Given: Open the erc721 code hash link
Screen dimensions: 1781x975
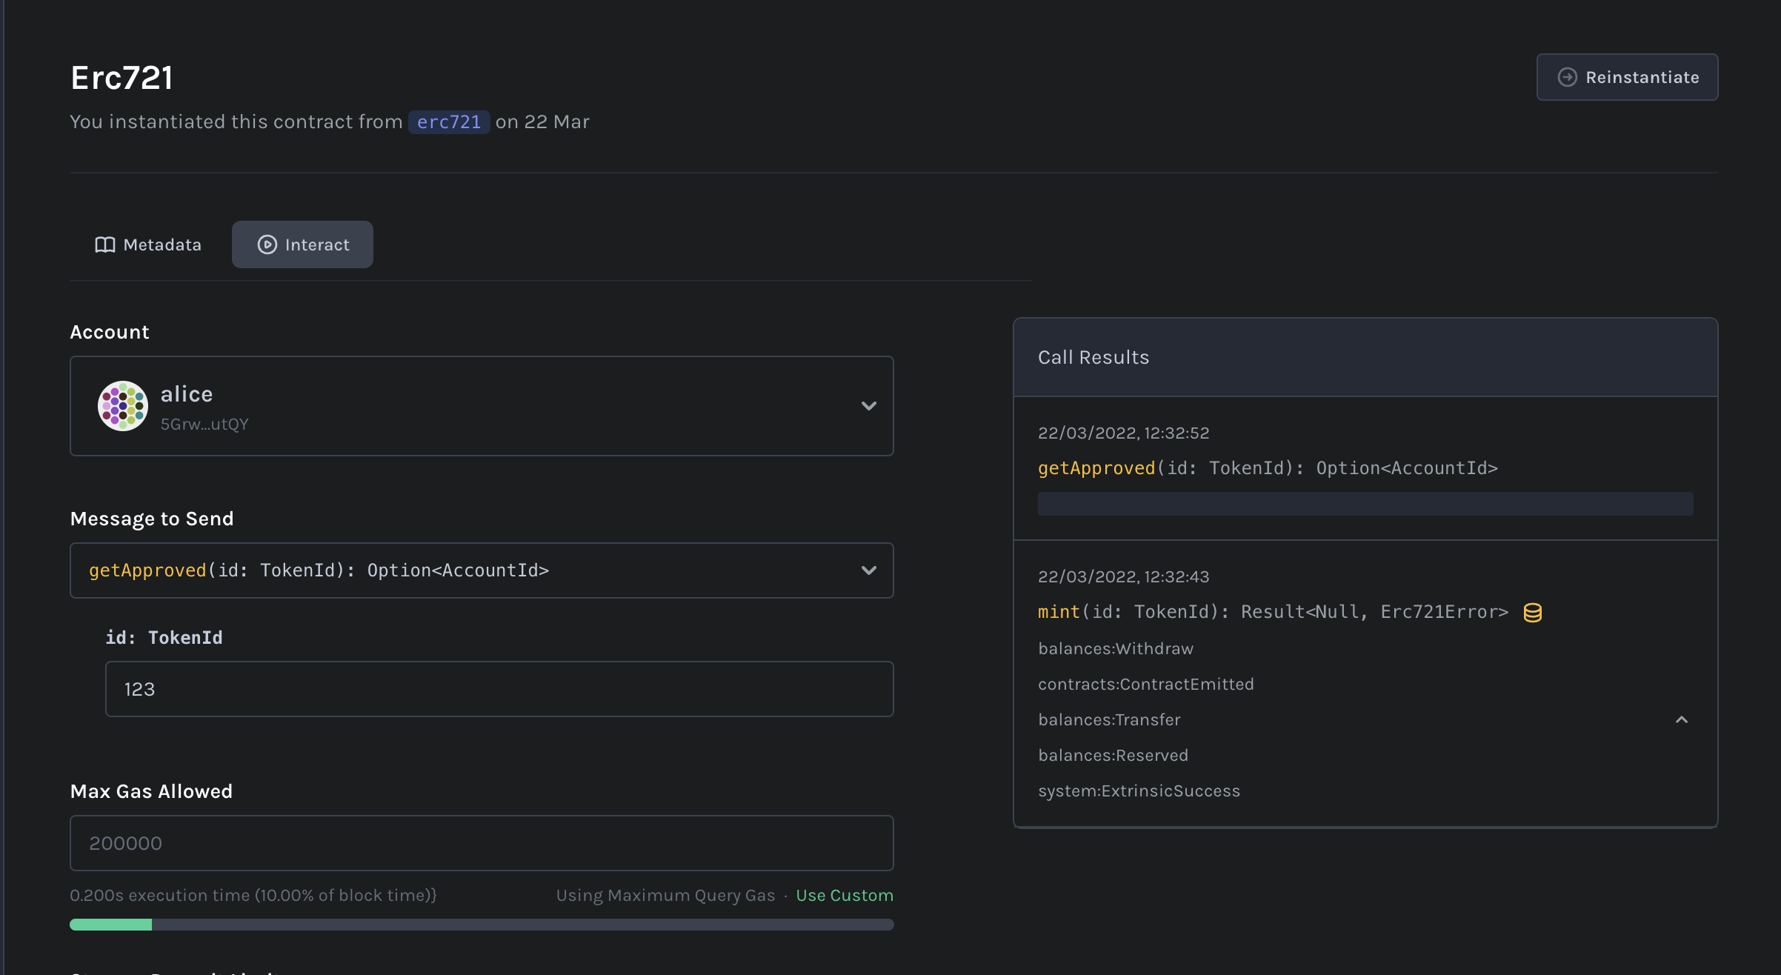Looking at the screenshot, I should tap(448, 122).
